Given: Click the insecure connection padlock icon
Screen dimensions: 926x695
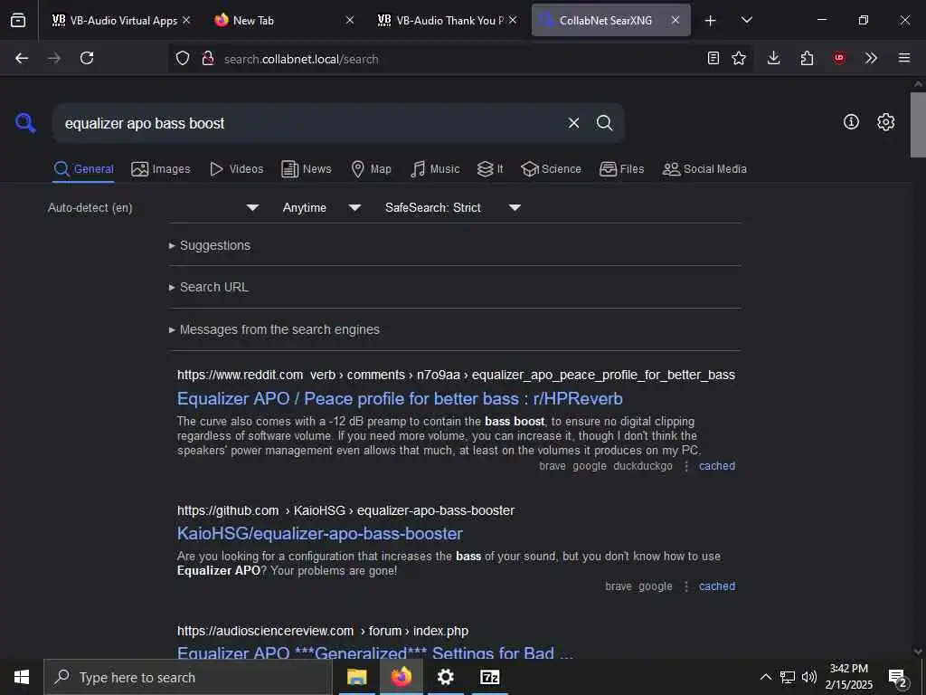Looking at the screenshot, I should pyautogui.click(x=207, y=58).
